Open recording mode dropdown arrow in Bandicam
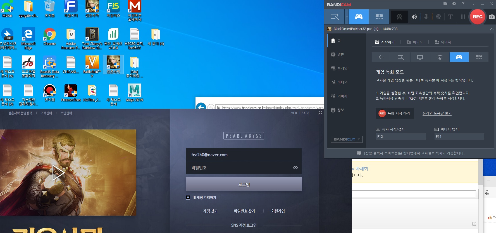496x233 pixels. pyautogui.click(x=347, y=17)
